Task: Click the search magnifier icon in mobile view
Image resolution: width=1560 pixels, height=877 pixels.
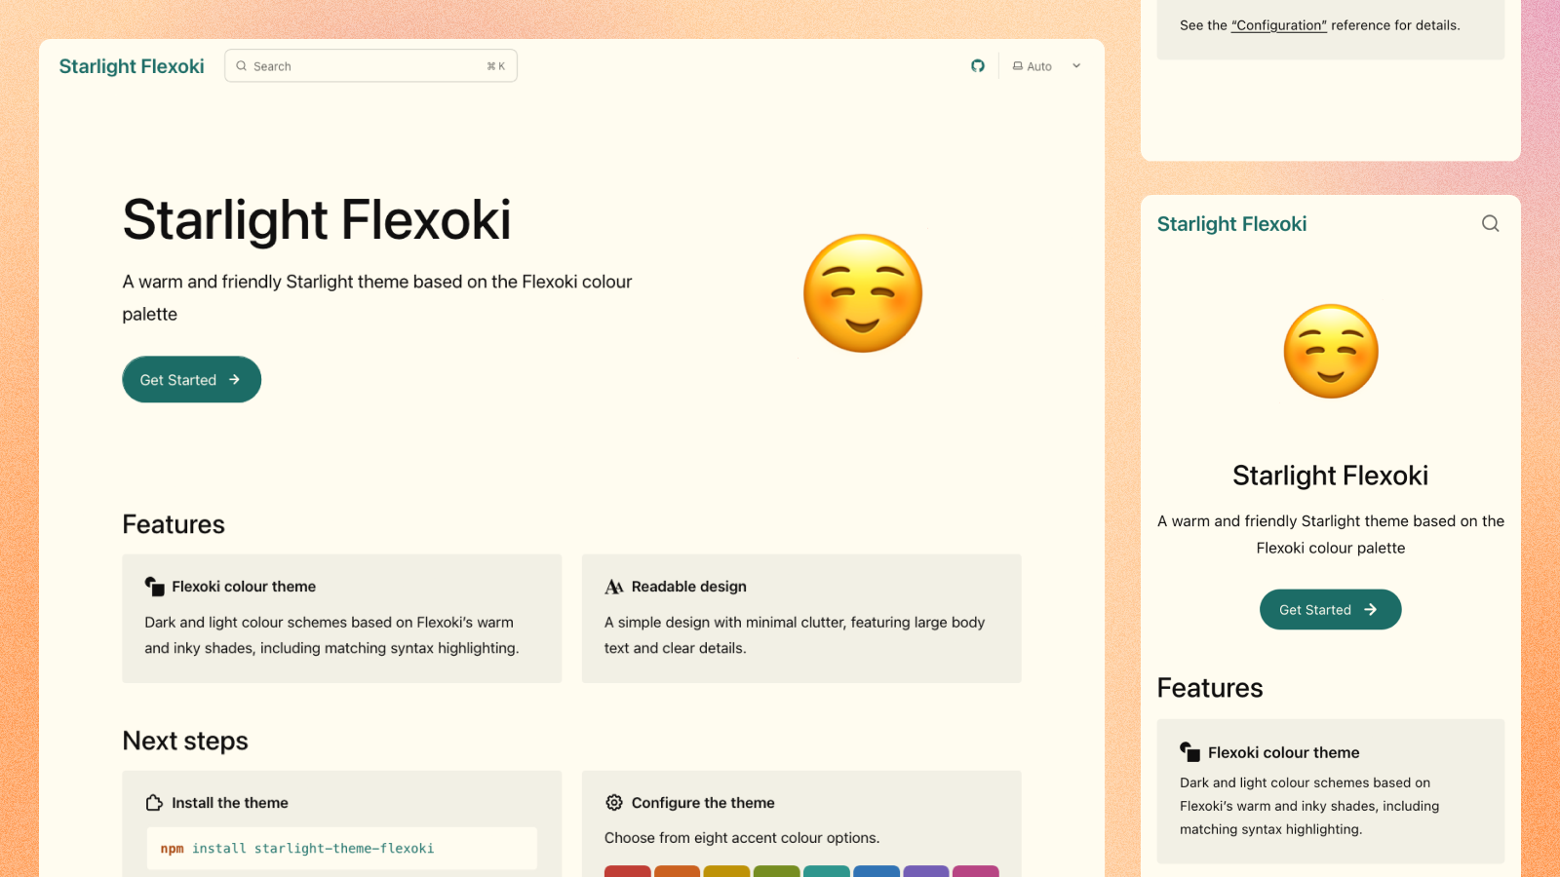Action: tap(1491, 223)
